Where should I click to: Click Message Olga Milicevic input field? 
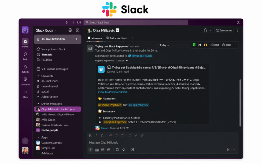(x=163, y=142)
